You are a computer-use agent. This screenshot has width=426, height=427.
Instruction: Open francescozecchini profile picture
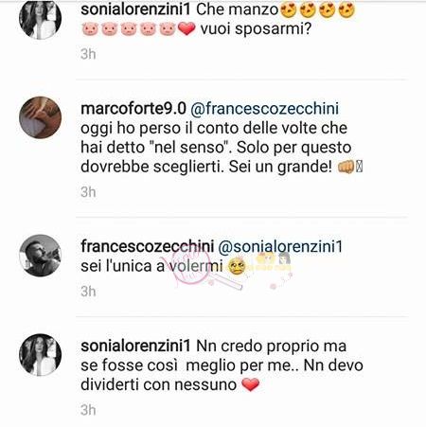(41, 256)
